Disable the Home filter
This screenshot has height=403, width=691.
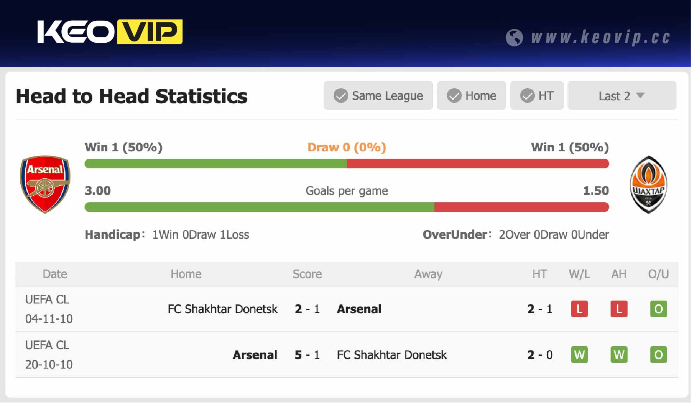[471, 95]
